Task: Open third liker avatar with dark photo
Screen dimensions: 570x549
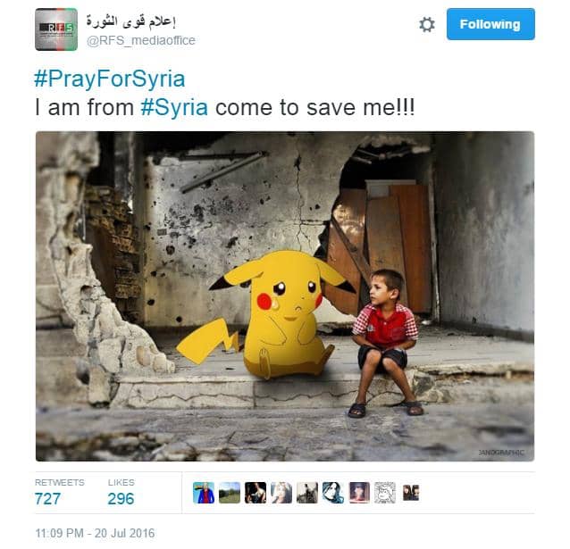Action: [256, 493]
